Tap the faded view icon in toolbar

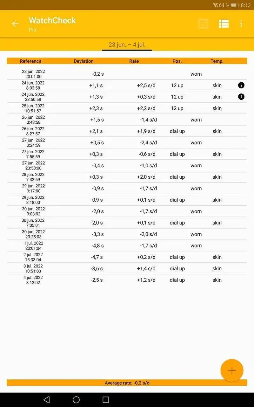click(204, 24)
